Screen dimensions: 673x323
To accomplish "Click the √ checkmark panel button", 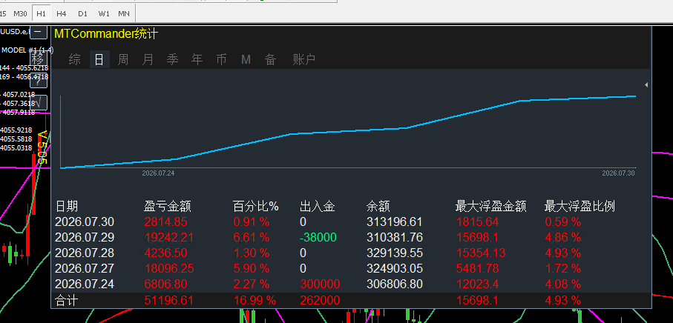I will coord(39,103).
